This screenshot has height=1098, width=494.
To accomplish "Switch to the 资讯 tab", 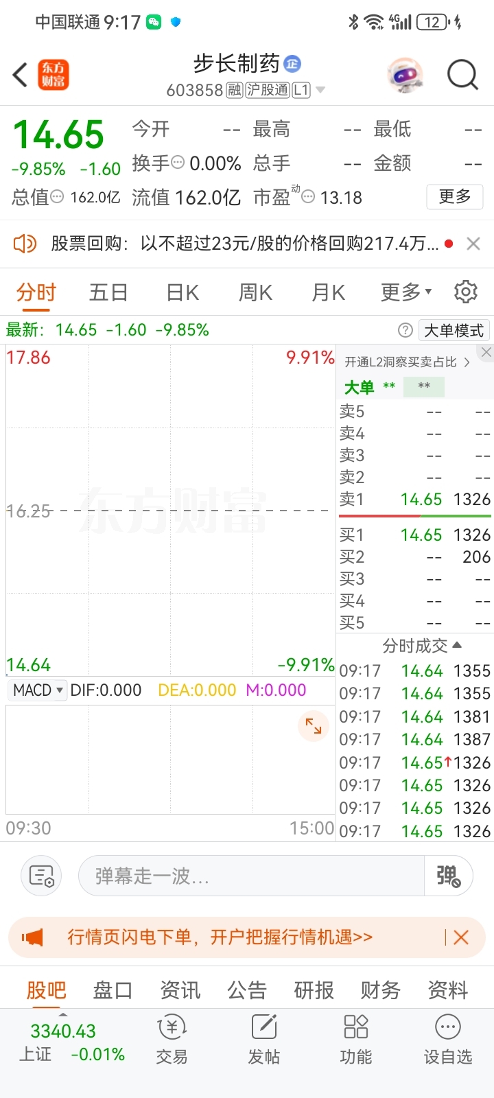I will [x=180, y=990].
